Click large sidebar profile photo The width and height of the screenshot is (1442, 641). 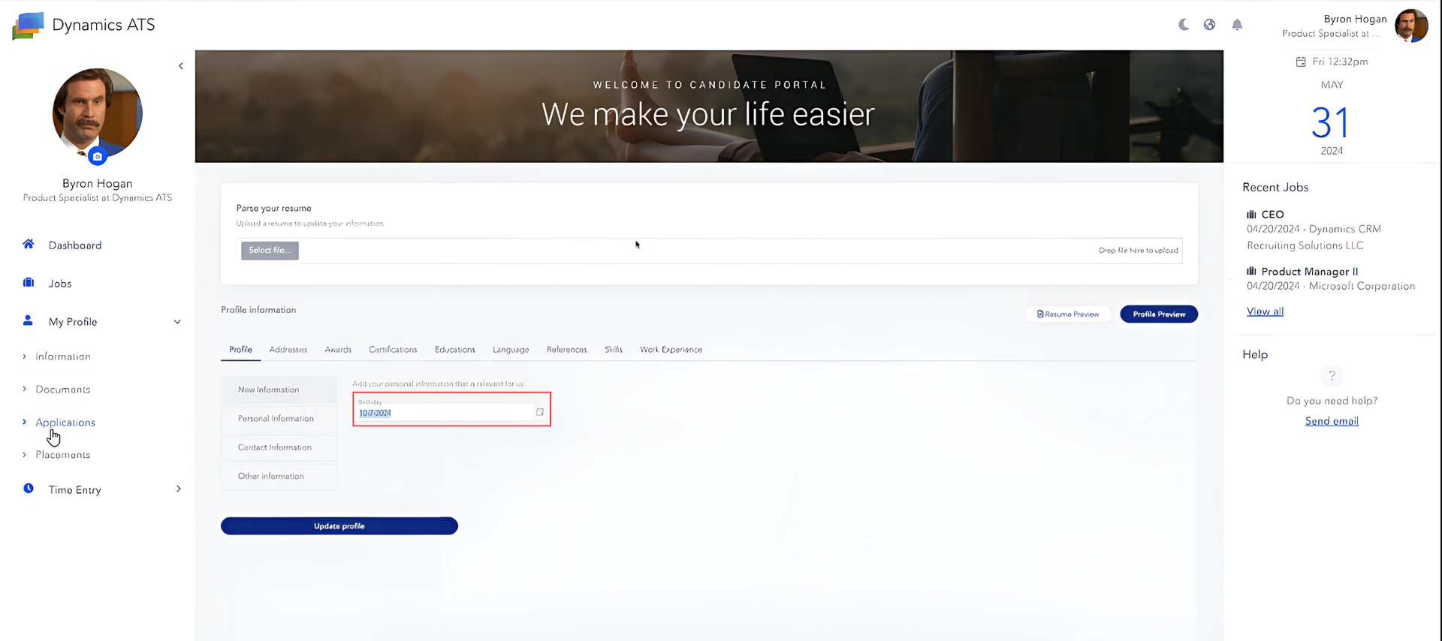point(98,113)
